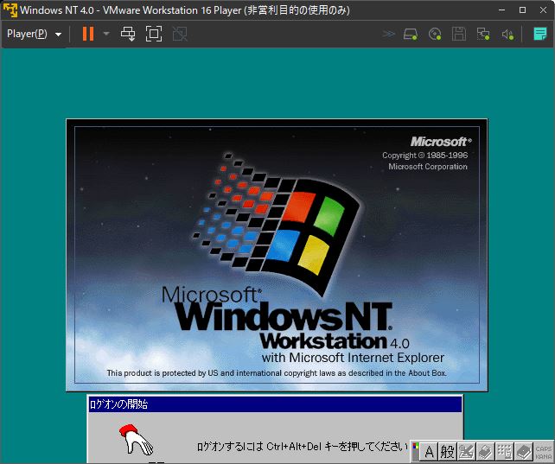
Task: Pause the virtual machine with orange button
Action: pos(88,34)
